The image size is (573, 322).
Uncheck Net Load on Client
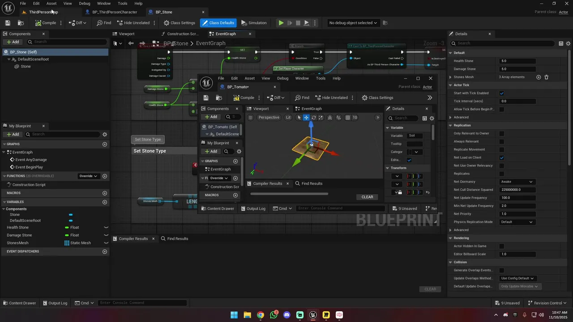click(x=501, y=157)
